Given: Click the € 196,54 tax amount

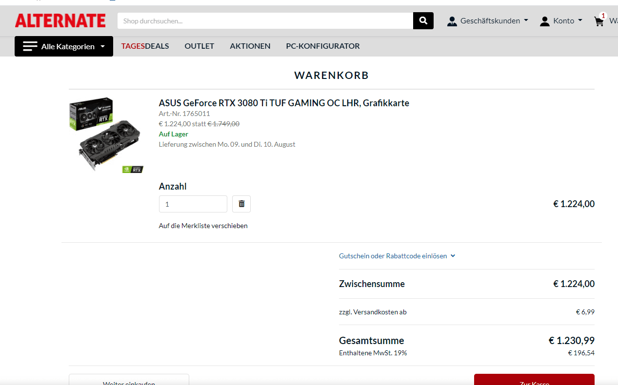Looking at the screenshot, I should (x=581, y=353).
